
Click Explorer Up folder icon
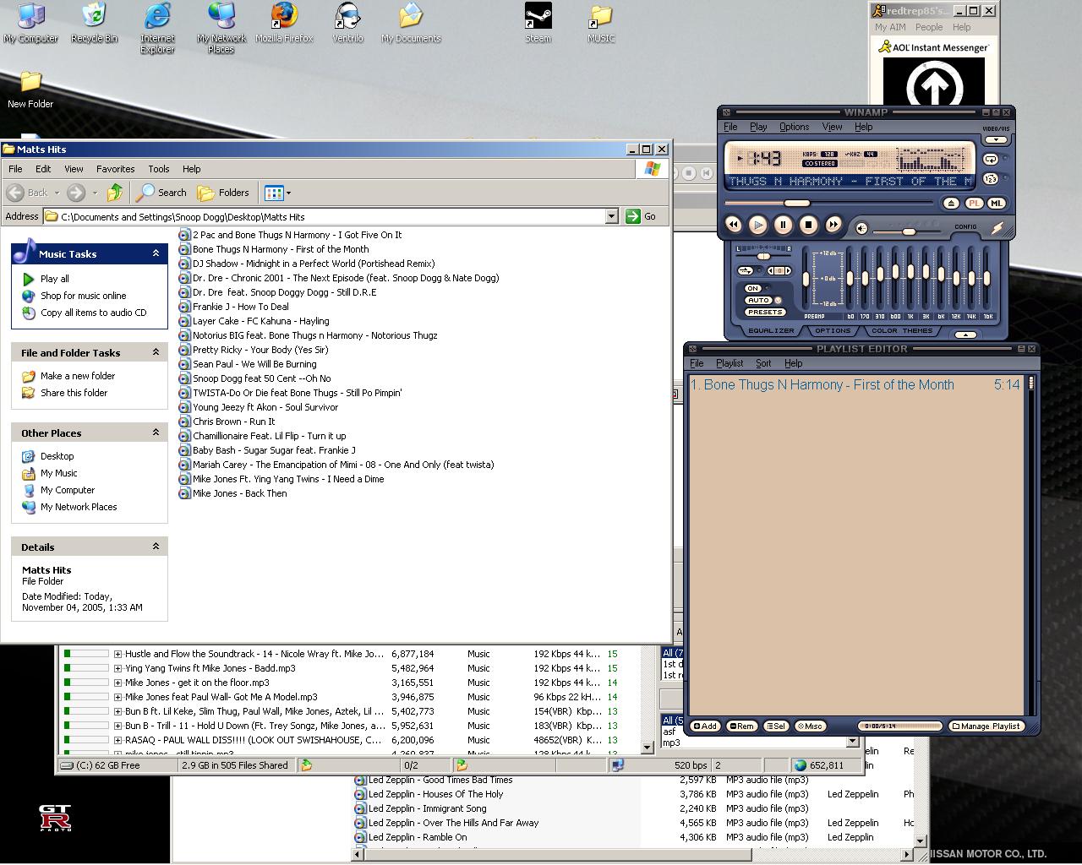click(115, 193)
